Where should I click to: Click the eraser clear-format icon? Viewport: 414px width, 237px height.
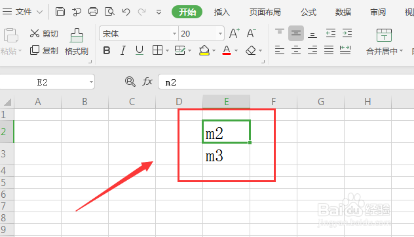[x=251, y=50]
